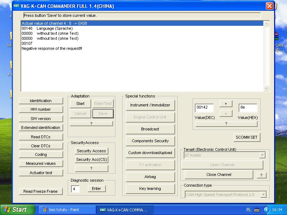287x215 pixels.
Task: Click the Adaptation help question button
Action: point(91,124)
